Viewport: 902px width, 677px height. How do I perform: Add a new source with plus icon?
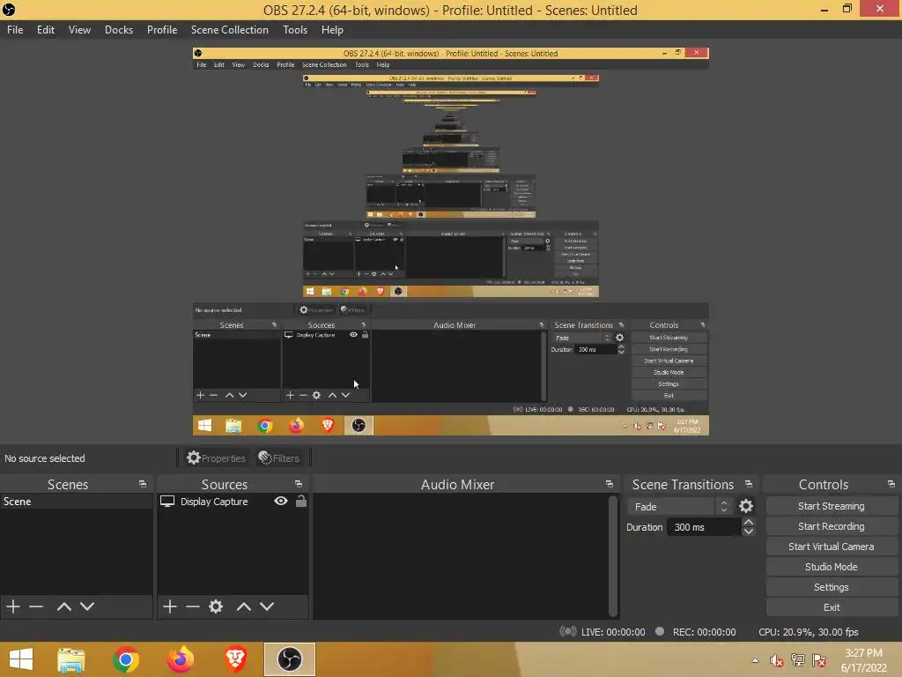(x=170, y=606)
